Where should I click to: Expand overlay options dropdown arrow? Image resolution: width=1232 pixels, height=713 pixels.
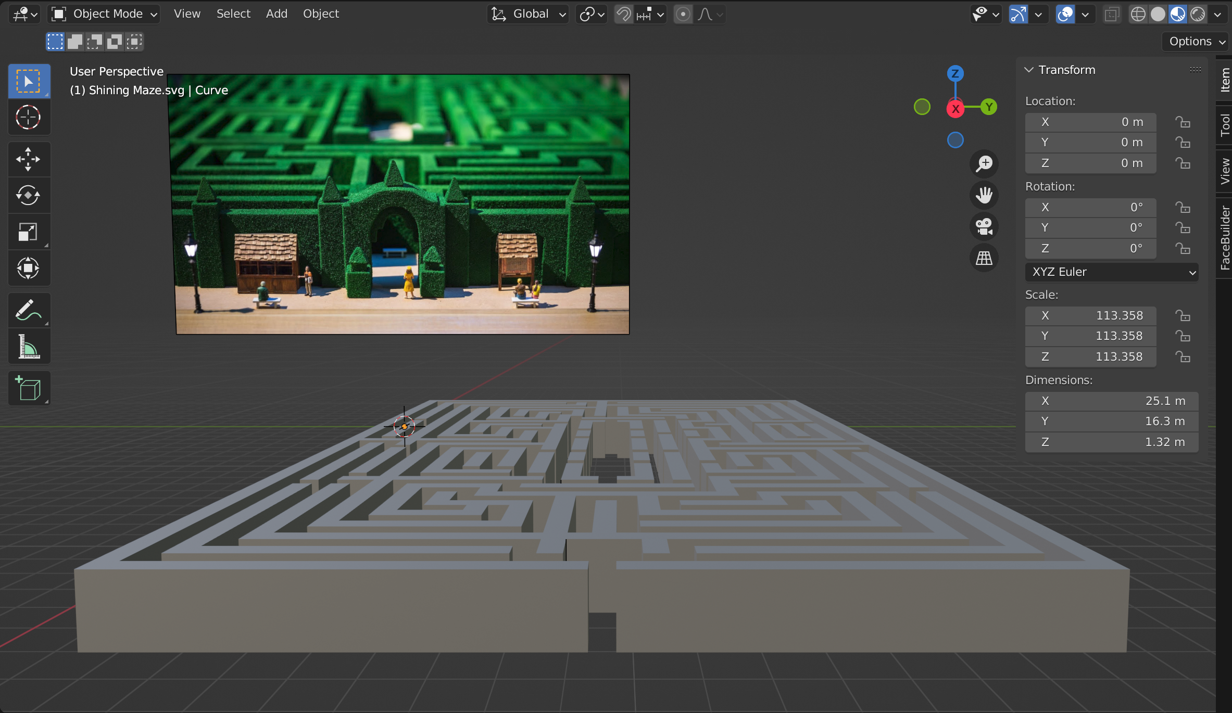pos(1085,14)
